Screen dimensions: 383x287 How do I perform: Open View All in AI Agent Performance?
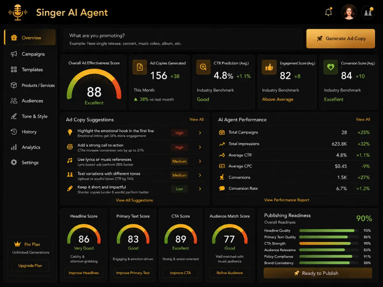click(x=363, y=120)
